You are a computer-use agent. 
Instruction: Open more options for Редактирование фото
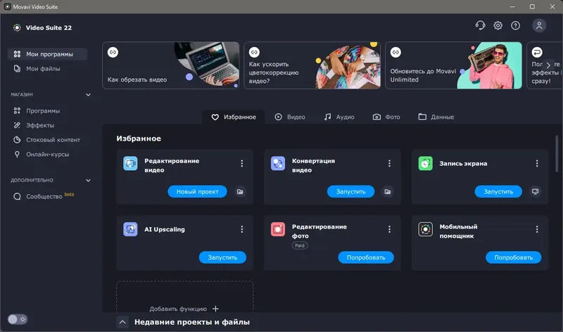(x=390, y=229)
